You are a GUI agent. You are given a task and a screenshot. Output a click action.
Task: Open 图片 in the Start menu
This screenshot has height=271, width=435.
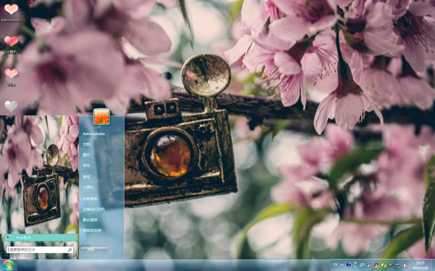[x=86, y=155]
